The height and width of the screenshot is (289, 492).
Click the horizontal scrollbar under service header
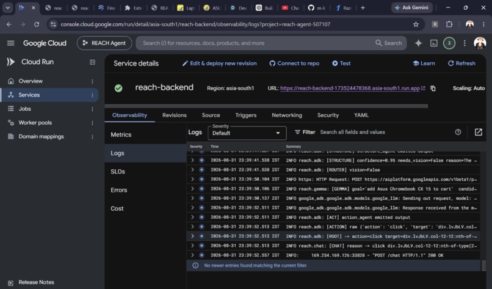tap(266, 106)
